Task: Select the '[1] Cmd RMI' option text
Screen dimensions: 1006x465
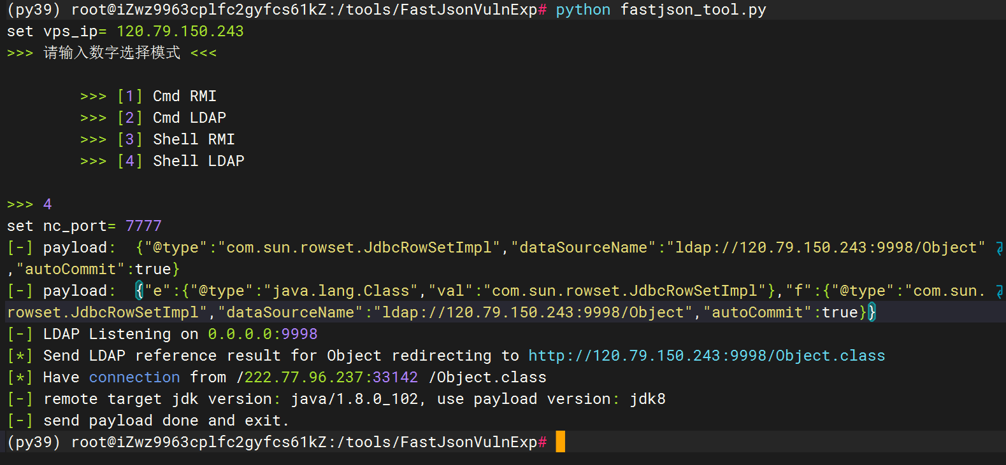Action: (x=167, y=96)
